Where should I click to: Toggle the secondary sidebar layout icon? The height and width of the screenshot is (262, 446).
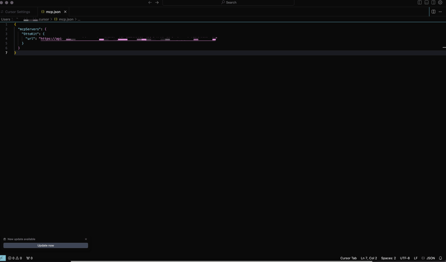click(x=433, y=2)
